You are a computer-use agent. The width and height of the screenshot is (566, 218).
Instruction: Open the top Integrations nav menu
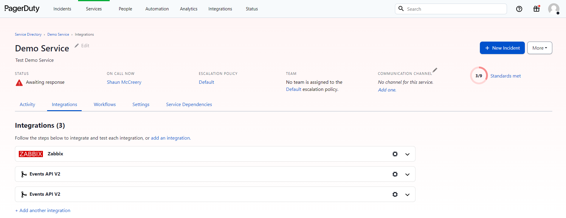[220, 9]
